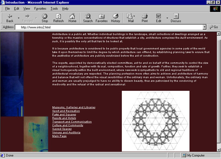Open the Favorites menu
The width and height of the screenshot is (221, 159).
tap(40, 8)
